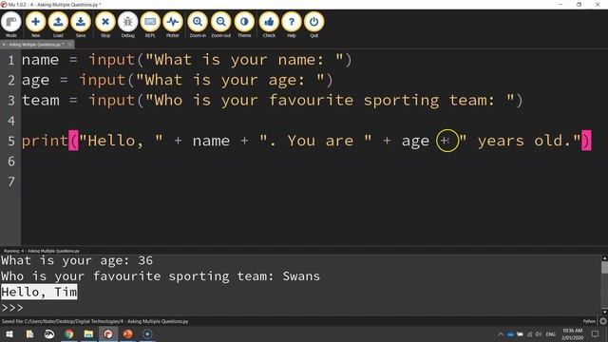Click 'name' variable at start of line 1

(40, 60)
